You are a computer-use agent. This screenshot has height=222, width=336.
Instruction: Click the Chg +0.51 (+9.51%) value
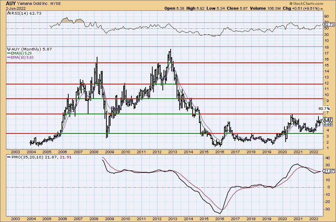[301, 8]
